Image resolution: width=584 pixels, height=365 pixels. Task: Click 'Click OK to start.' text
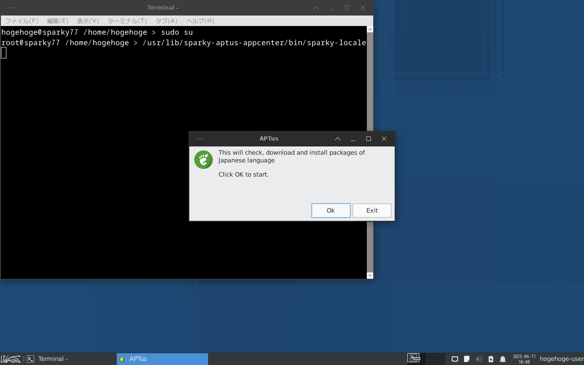[244, 174]
